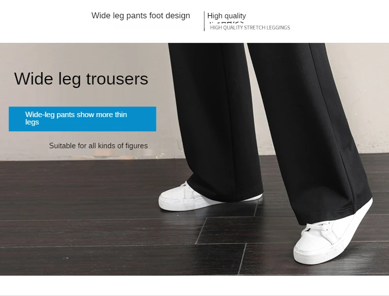Click 'Wide leg pants foot design' heading
This screenshot has width=389, height=296.
[x=141, y=15]
